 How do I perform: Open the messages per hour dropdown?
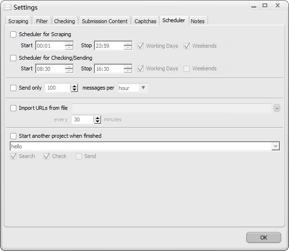[143, 88]
